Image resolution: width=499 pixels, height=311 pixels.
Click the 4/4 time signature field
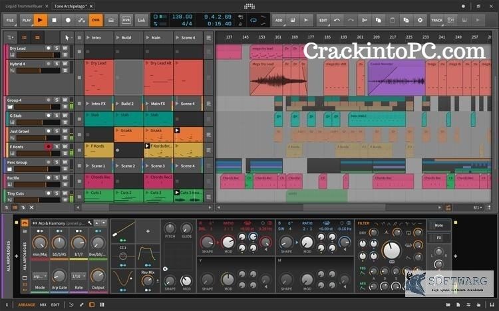click(186, 24)
